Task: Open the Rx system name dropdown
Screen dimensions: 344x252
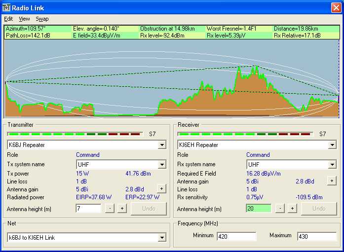Action: click(332, 165)
